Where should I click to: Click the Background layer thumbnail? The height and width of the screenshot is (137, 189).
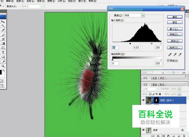point(149,130)
